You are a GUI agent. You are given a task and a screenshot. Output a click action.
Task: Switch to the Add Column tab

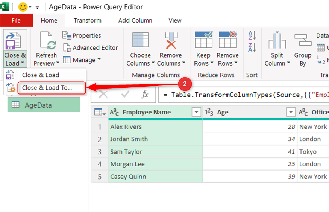point(135,20)
